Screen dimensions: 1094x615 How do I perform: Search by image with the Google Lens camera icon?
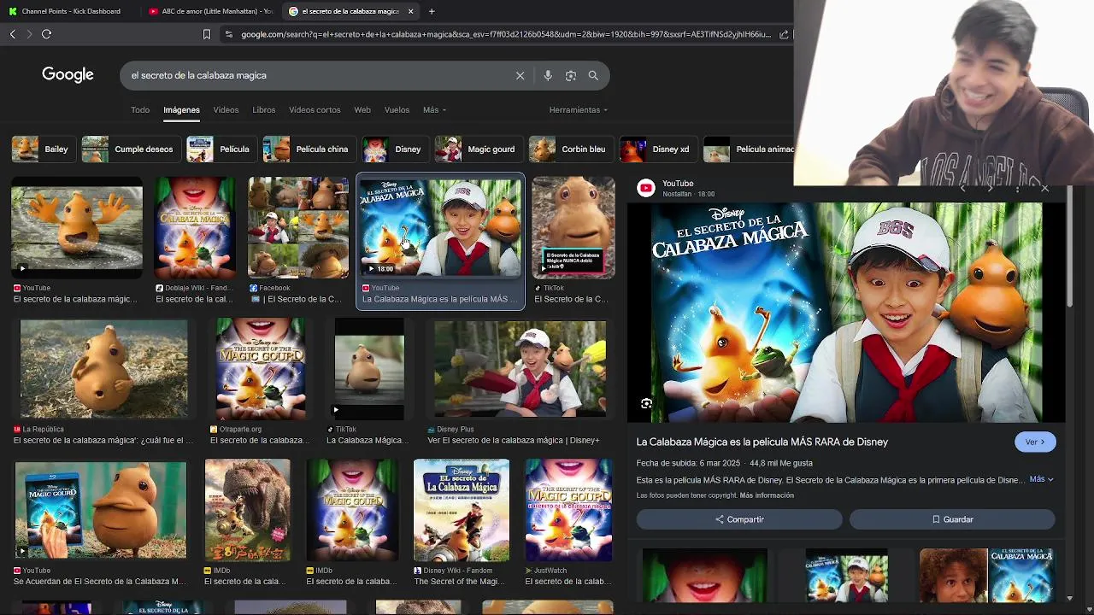(571, 75)
